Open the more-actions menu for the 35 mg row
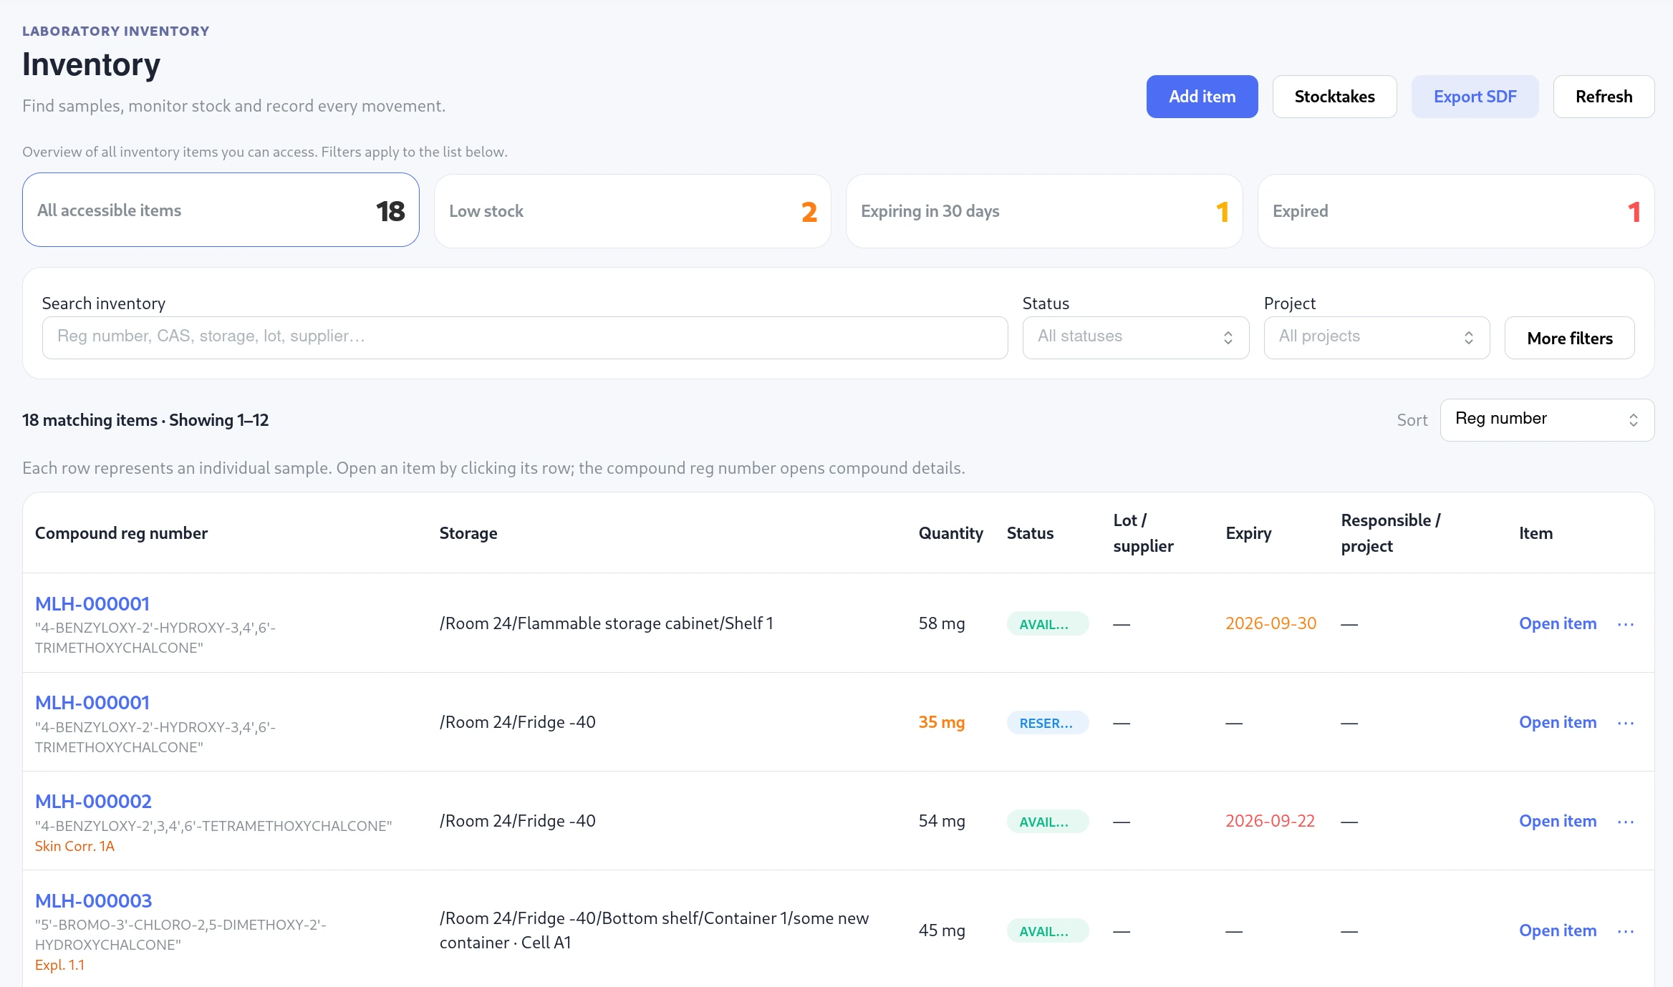1673x987 pixels. point(1626,723)
